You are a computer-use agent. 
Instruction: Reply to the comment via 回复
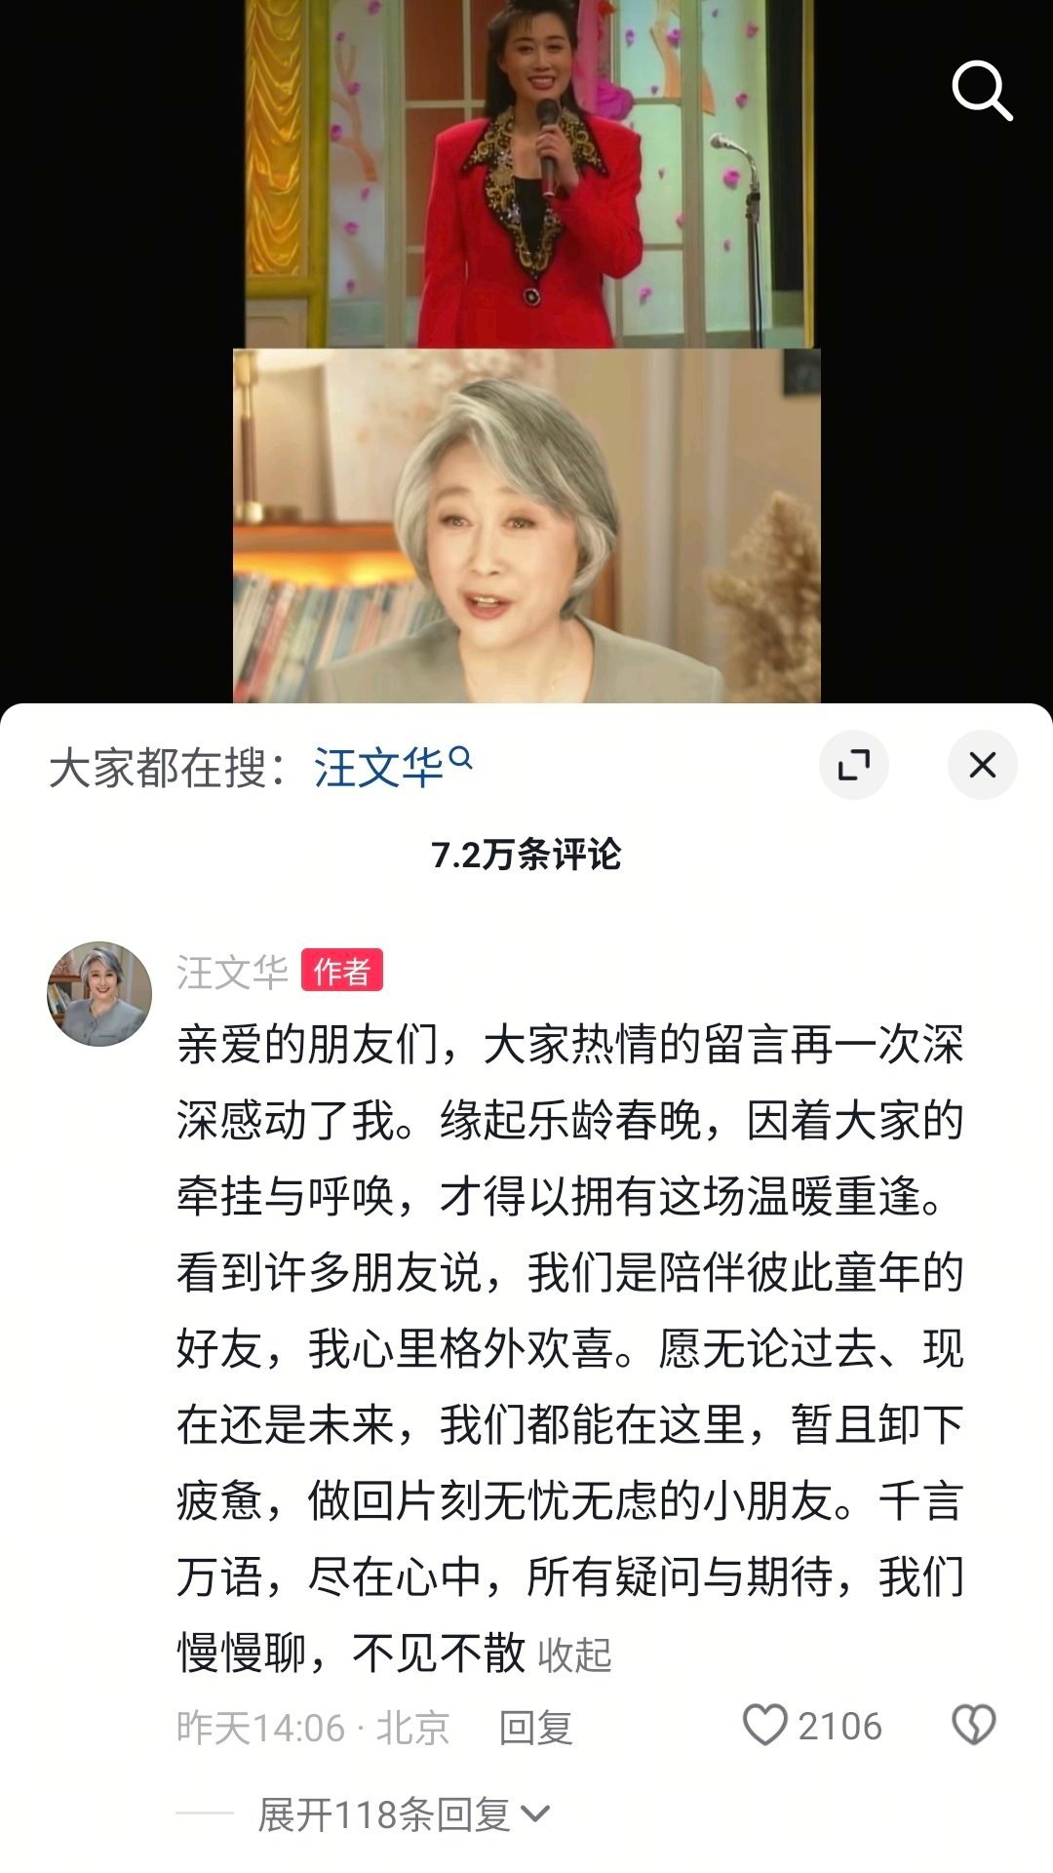(535, 1728)
